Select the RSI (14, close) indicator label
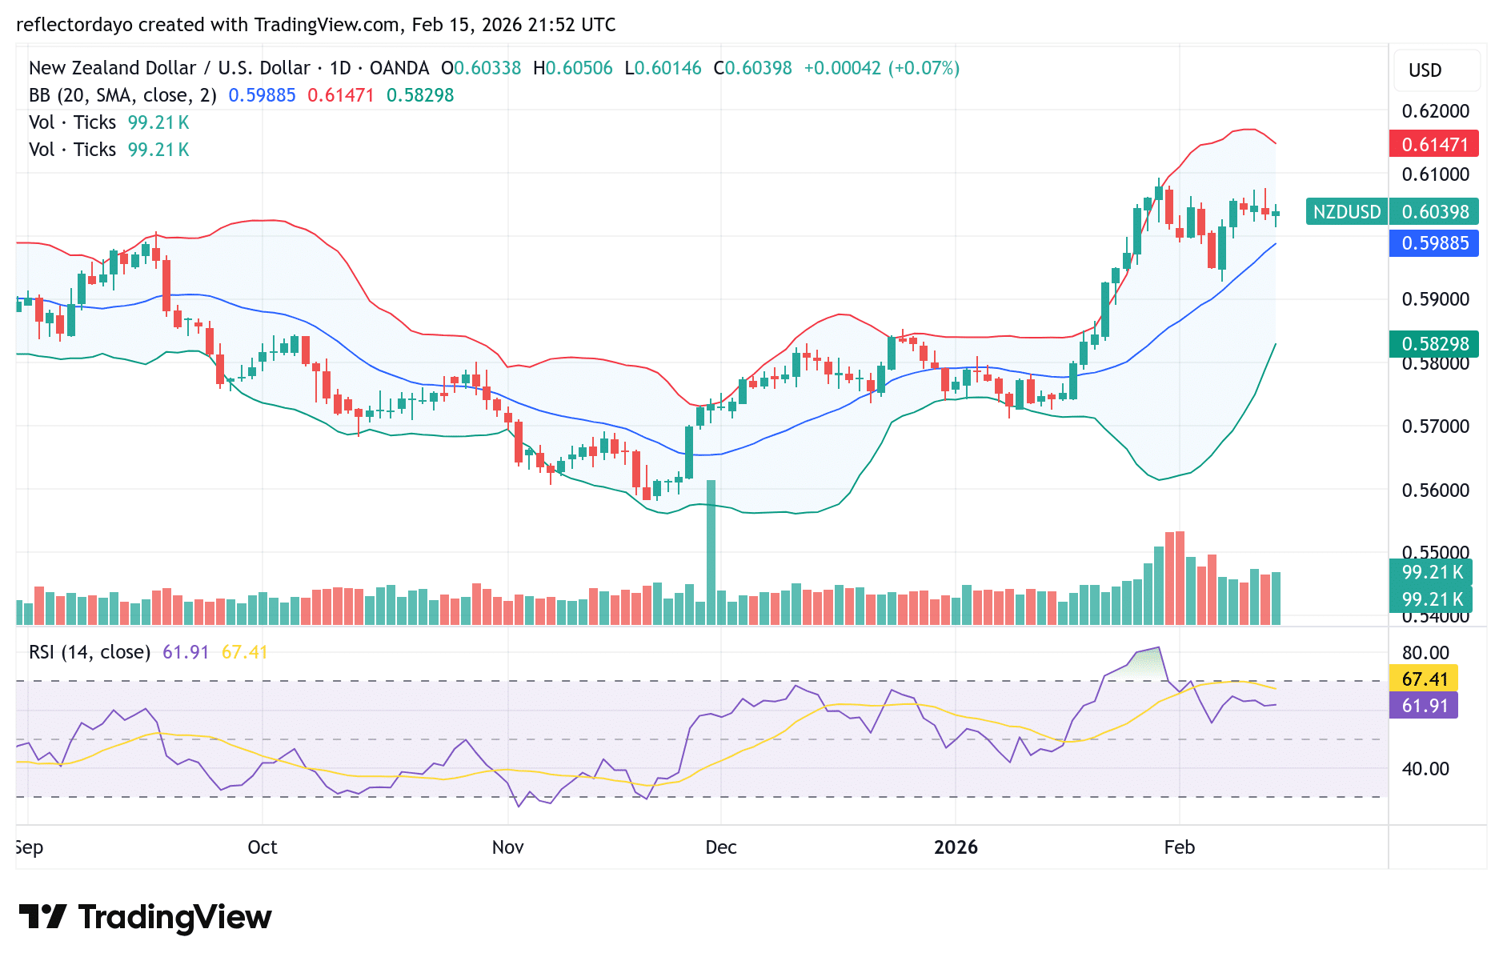 (88, 652)
